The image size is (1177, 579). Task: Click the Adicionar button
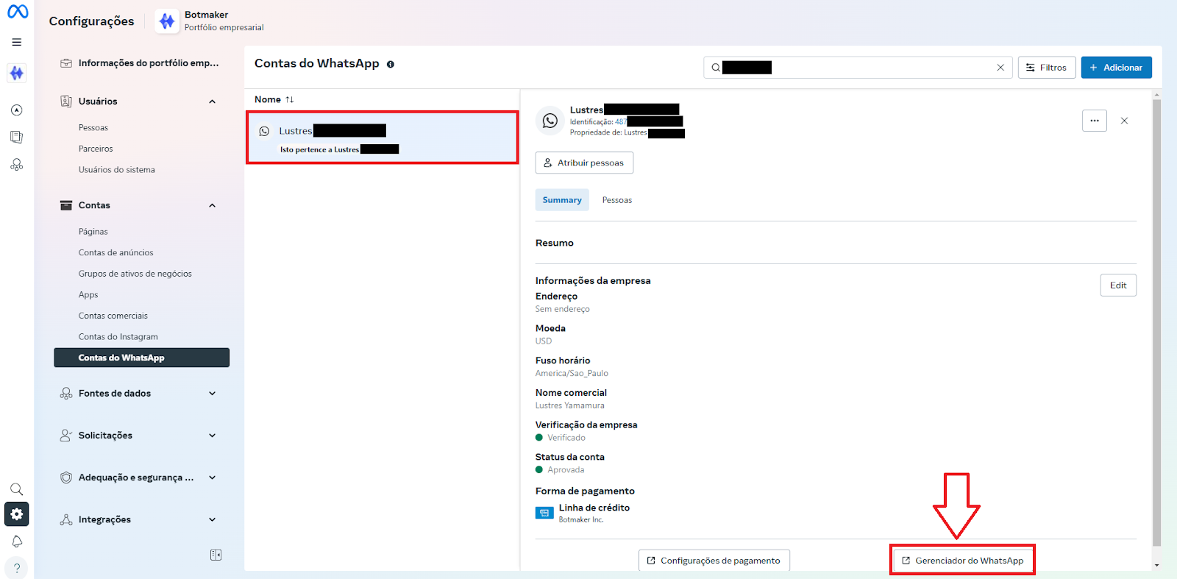click(x=1116, y=68)
